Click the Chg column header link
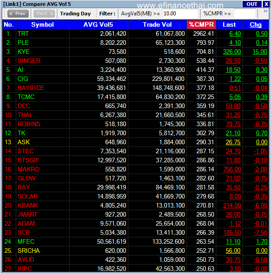Screen dimensions: 271x274 tap(256, 24)
